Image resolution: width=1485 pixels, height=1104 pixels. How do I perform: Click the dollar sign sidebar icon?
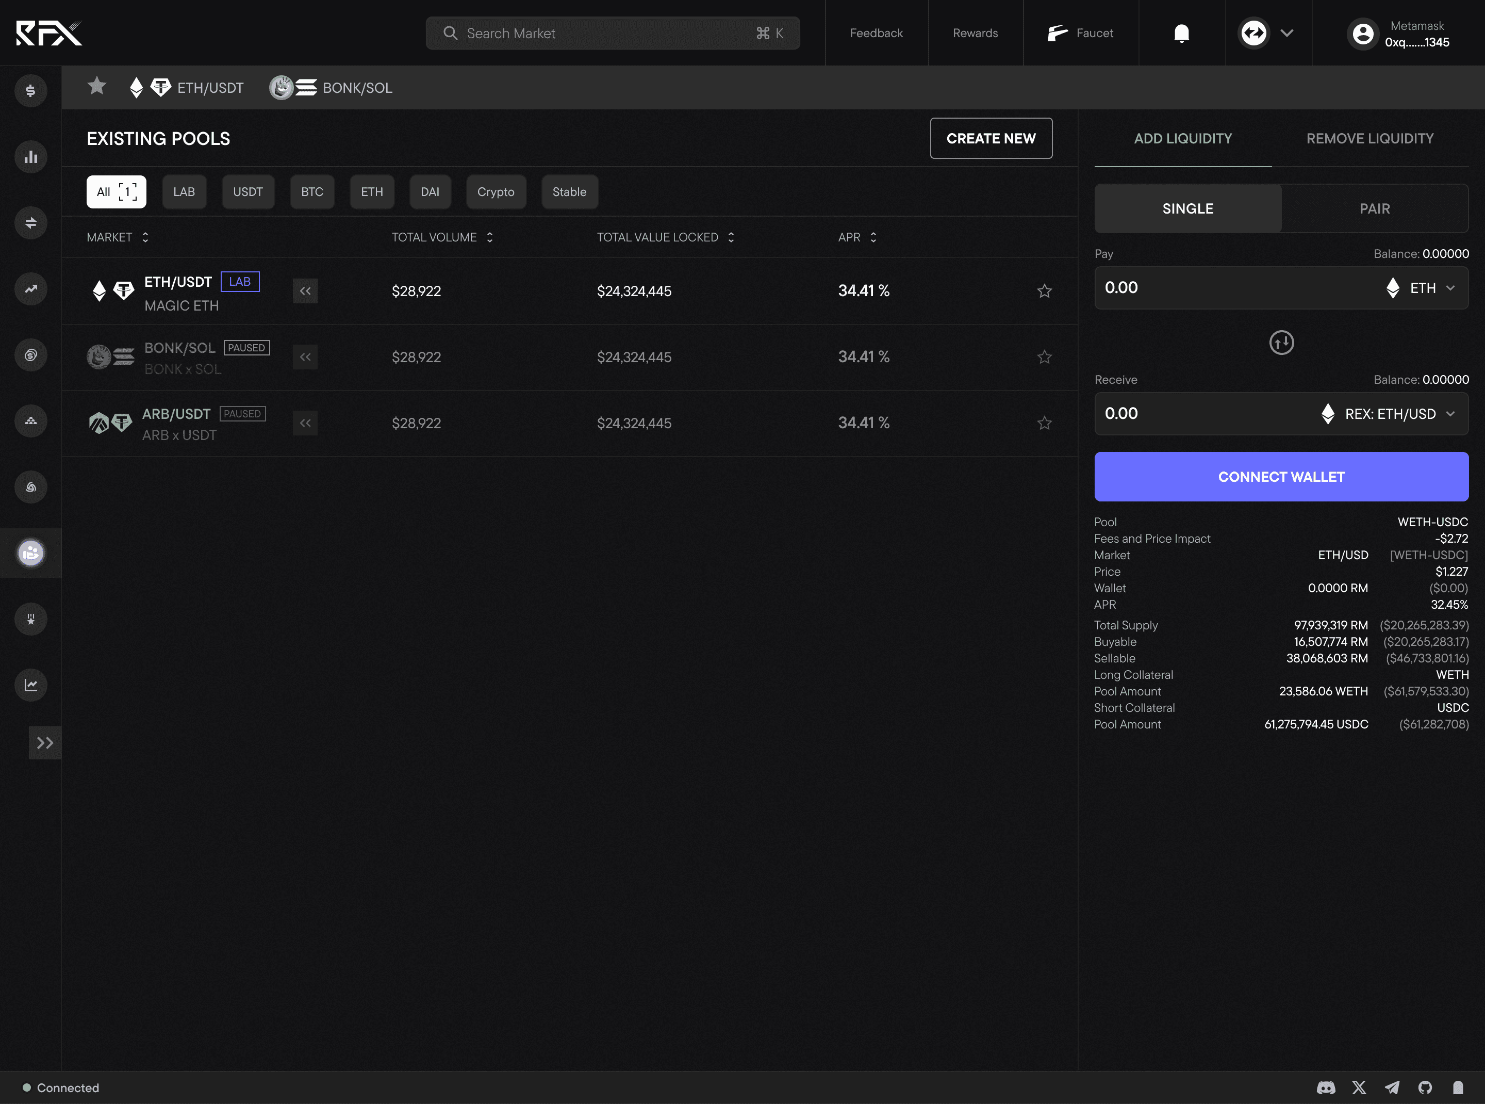31,90
